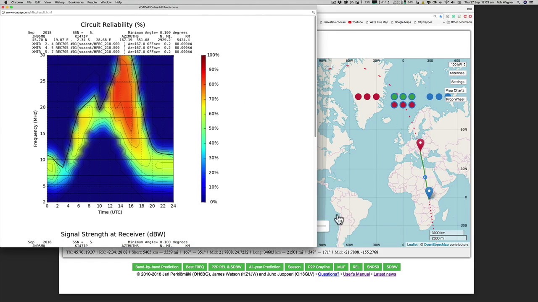Click the Best FREQ button

[195, 267]
